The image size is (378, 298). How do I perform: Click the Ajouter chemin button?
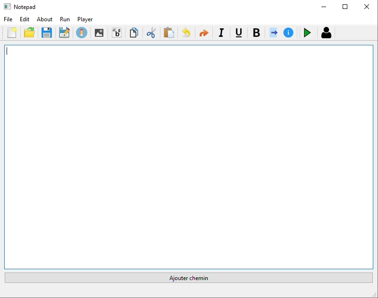[189, 278]
